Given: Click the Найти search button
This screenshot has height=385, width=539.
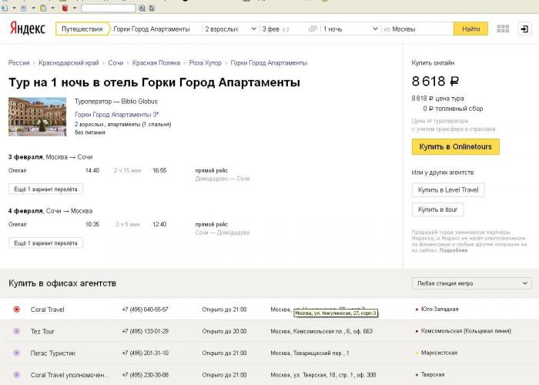Looking at the screenshot, I should [470, 29].
